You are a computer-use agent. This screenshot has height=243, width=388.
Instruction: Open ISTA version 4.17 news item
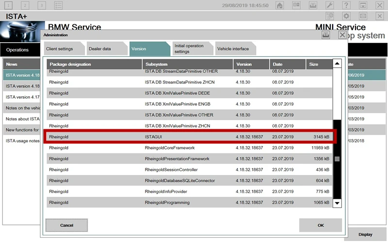pyautogui.click(x=22, y=97)
